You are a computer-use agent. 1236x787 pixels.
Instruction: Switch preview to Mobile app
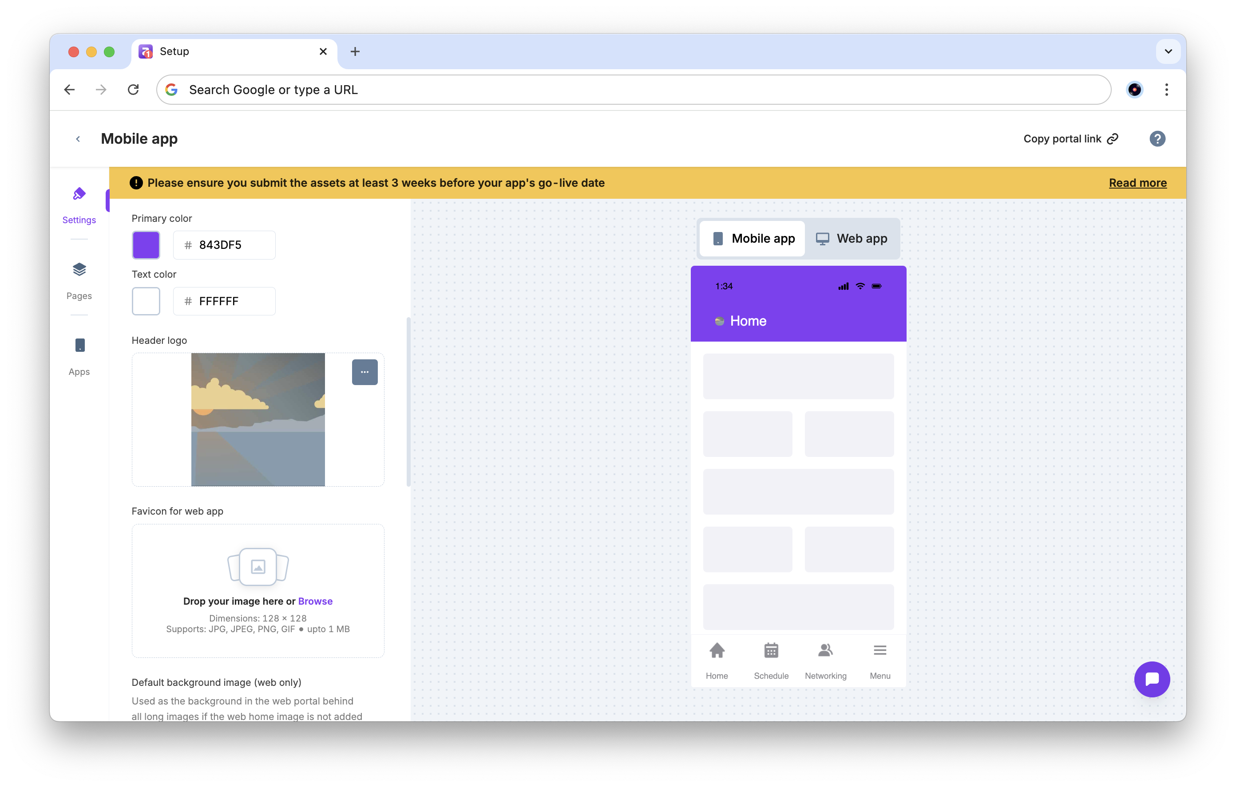coord(753,239)
